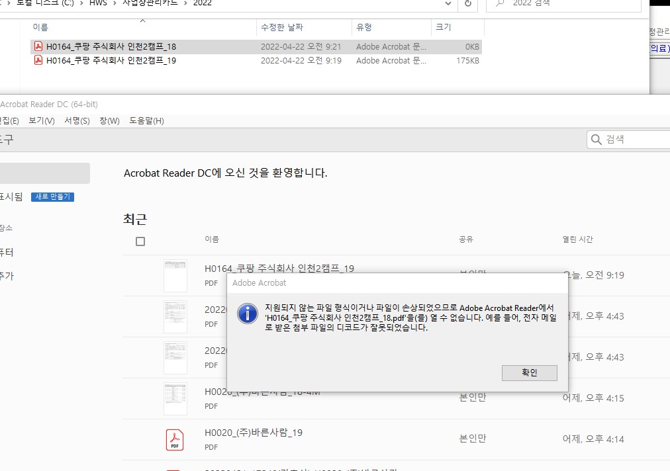Click the 새로 만들기 badge in sidebar
670x471 pixels.
click(x=52, y=197)
